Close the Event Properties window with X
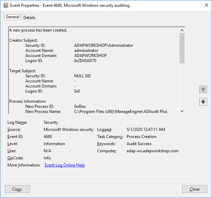Viewport: 212px width, 198px height. pos(207,5)
